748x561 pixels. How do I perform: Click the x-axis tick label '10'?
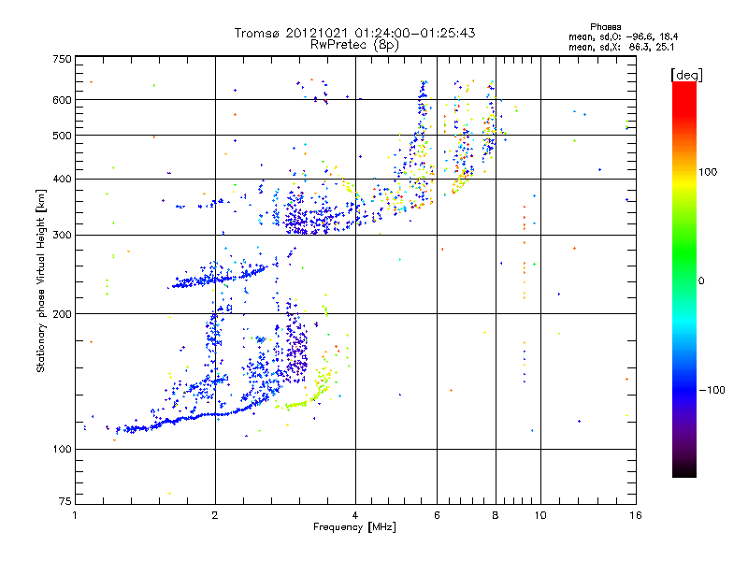coord(540,515)
